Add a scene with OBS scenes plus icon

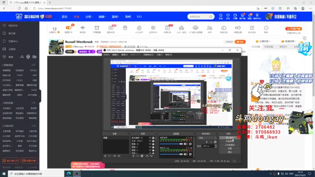105,156
